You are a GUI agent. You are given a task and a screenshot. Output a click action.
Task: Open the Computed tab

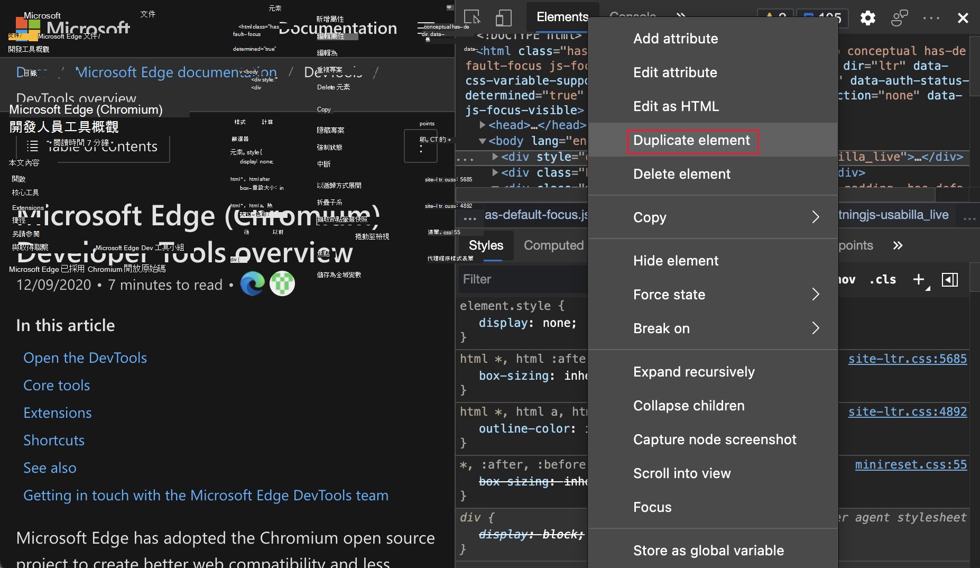(553, 245)
